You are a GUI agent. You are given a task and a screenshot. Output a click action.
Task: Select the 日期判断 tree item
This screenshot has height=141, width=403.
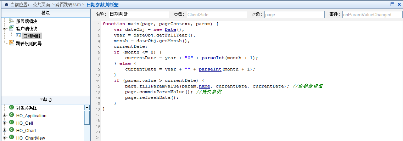click(32, 36)
